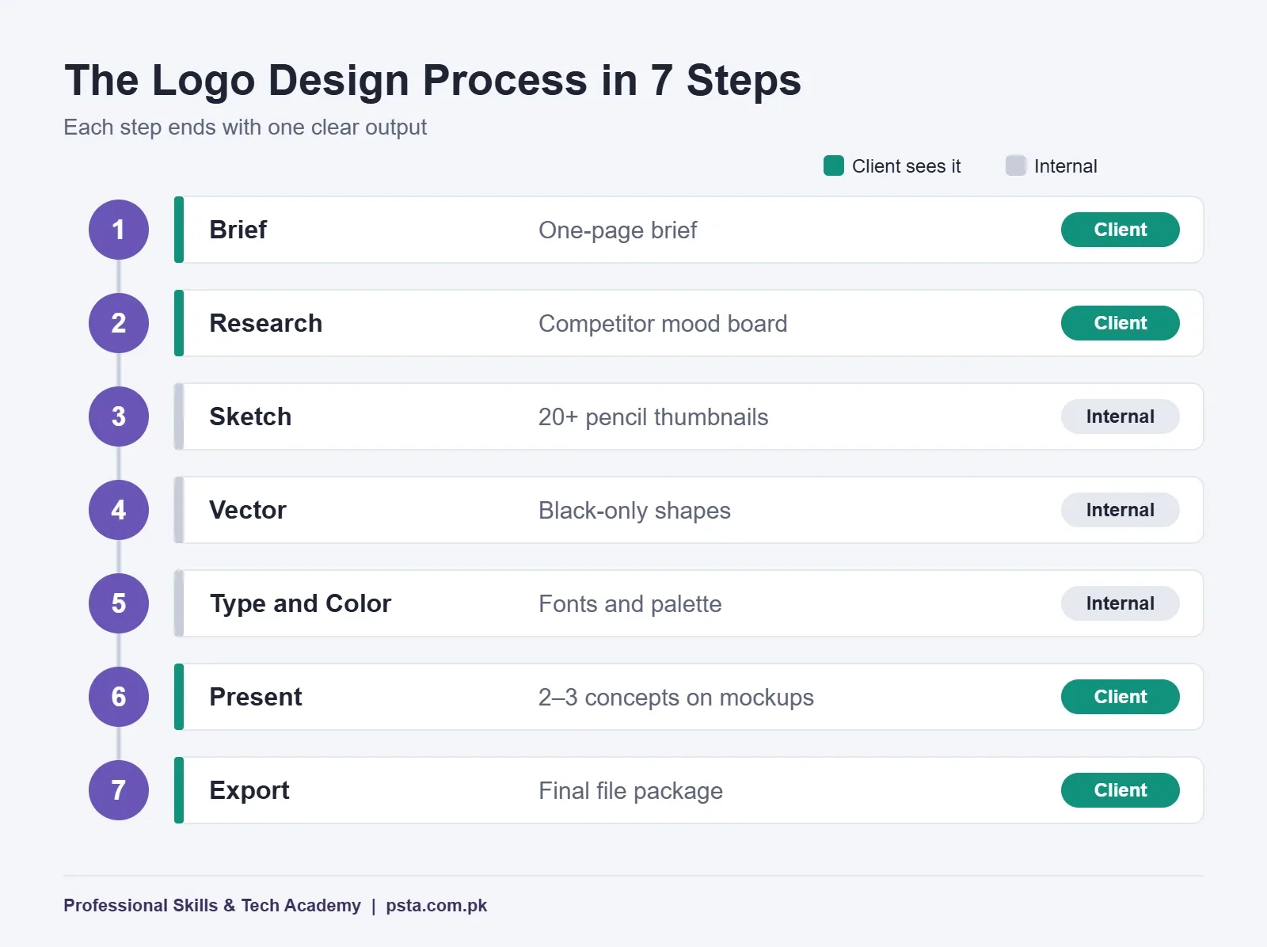Select the 'Vector' step title
Viewport: 1267px width, 947px height.
coord(248,510)
